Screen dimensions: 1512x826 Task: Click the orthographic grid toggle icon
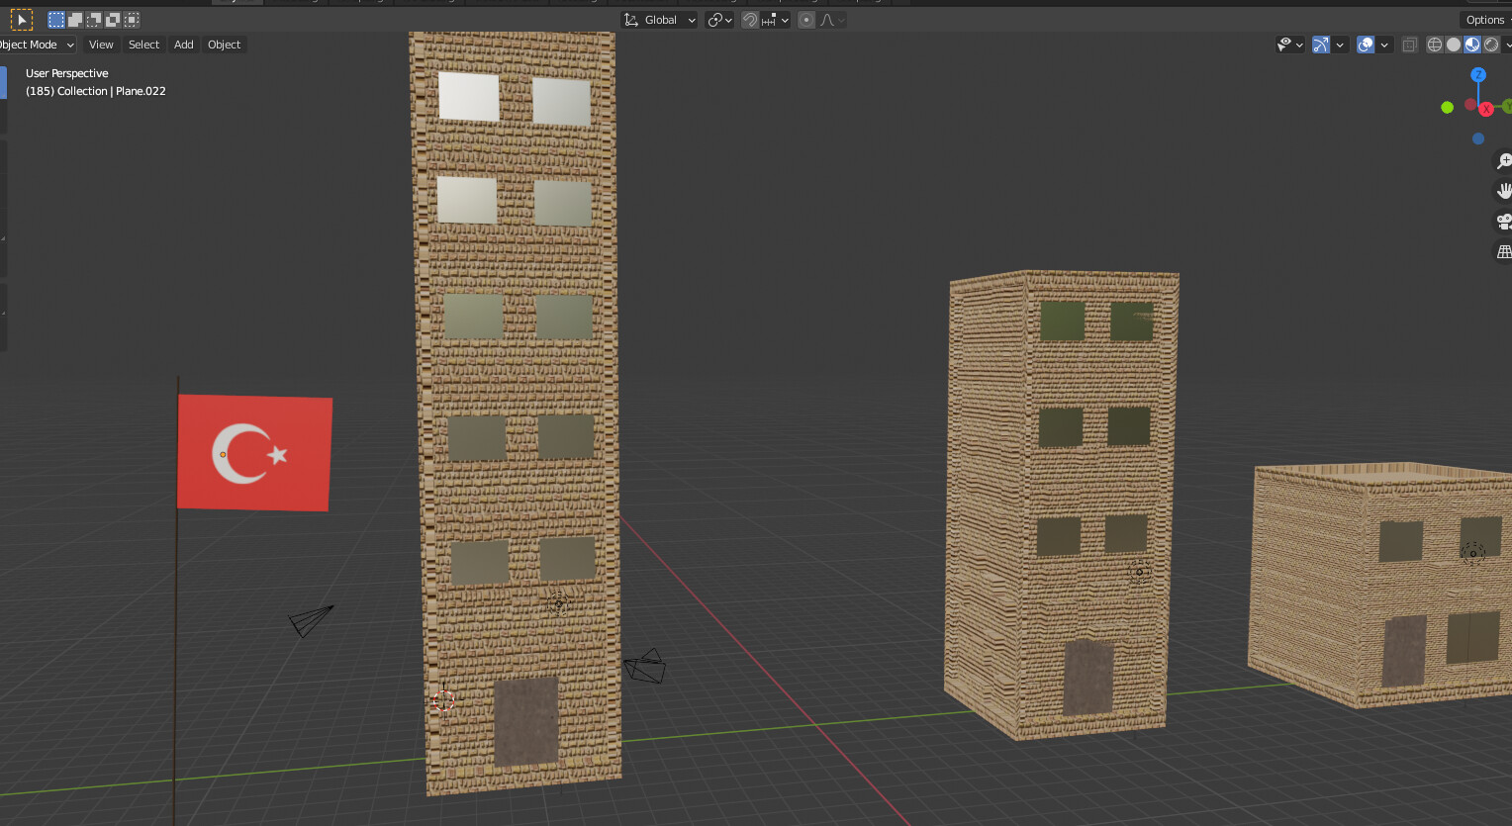pos(1504,251)
